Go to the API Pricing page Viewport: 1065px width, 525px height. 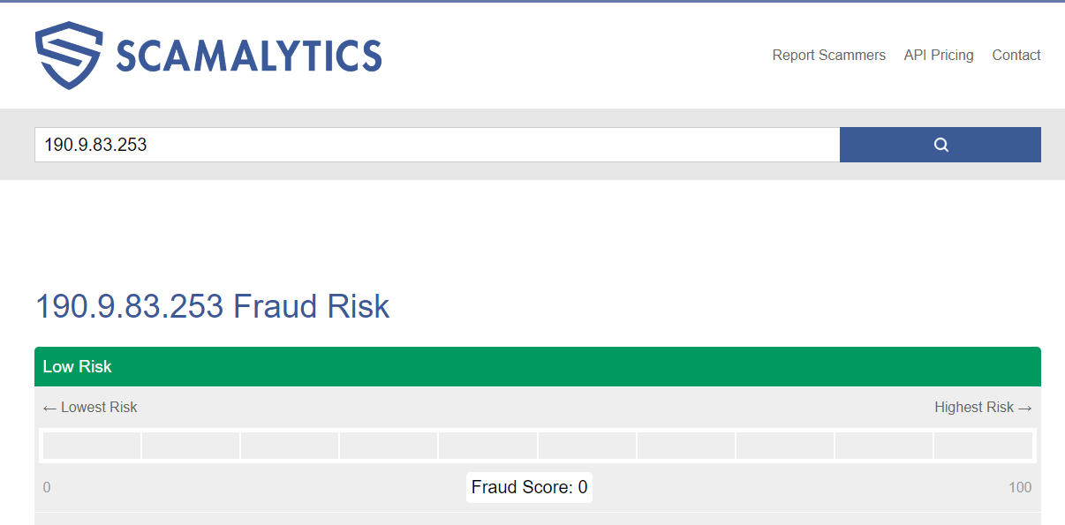coord(939,55)
